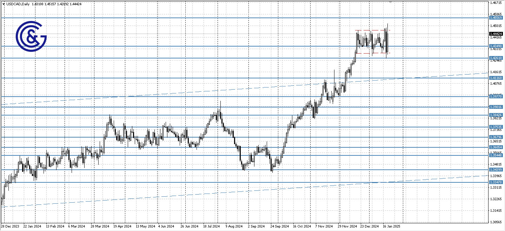The height and width of the screenshot is (231, 505).
Task: Click the 1.45569 resistance level label
Action: 497,17
